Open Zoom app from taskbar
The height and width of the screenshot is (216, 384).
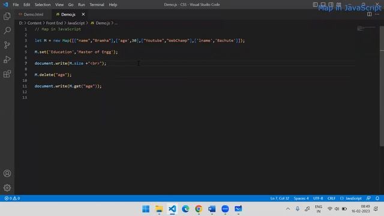coord(226,209)
